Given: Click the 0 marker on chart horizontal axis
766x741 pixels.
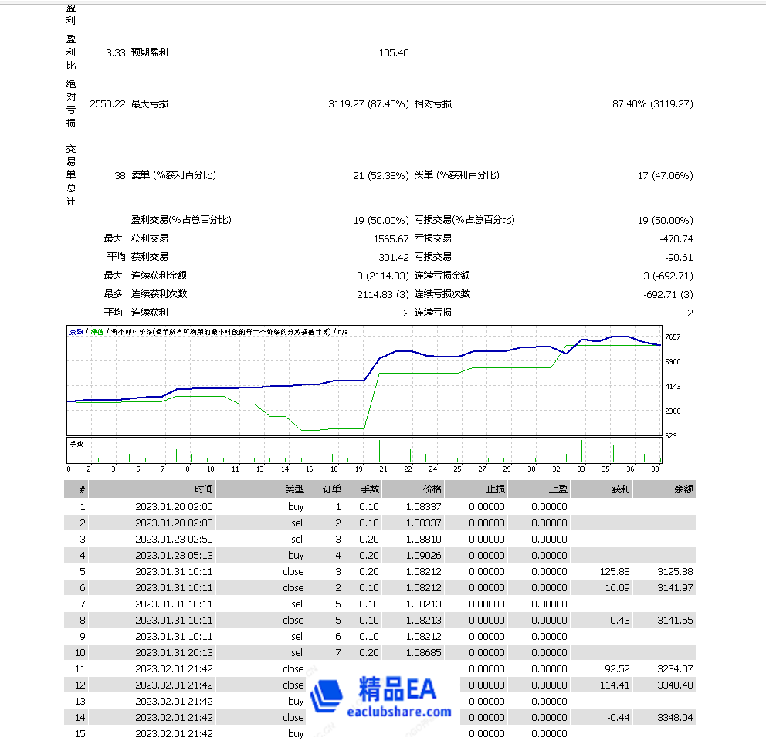Looking at the screenshot, I should (x=68, y=468).
